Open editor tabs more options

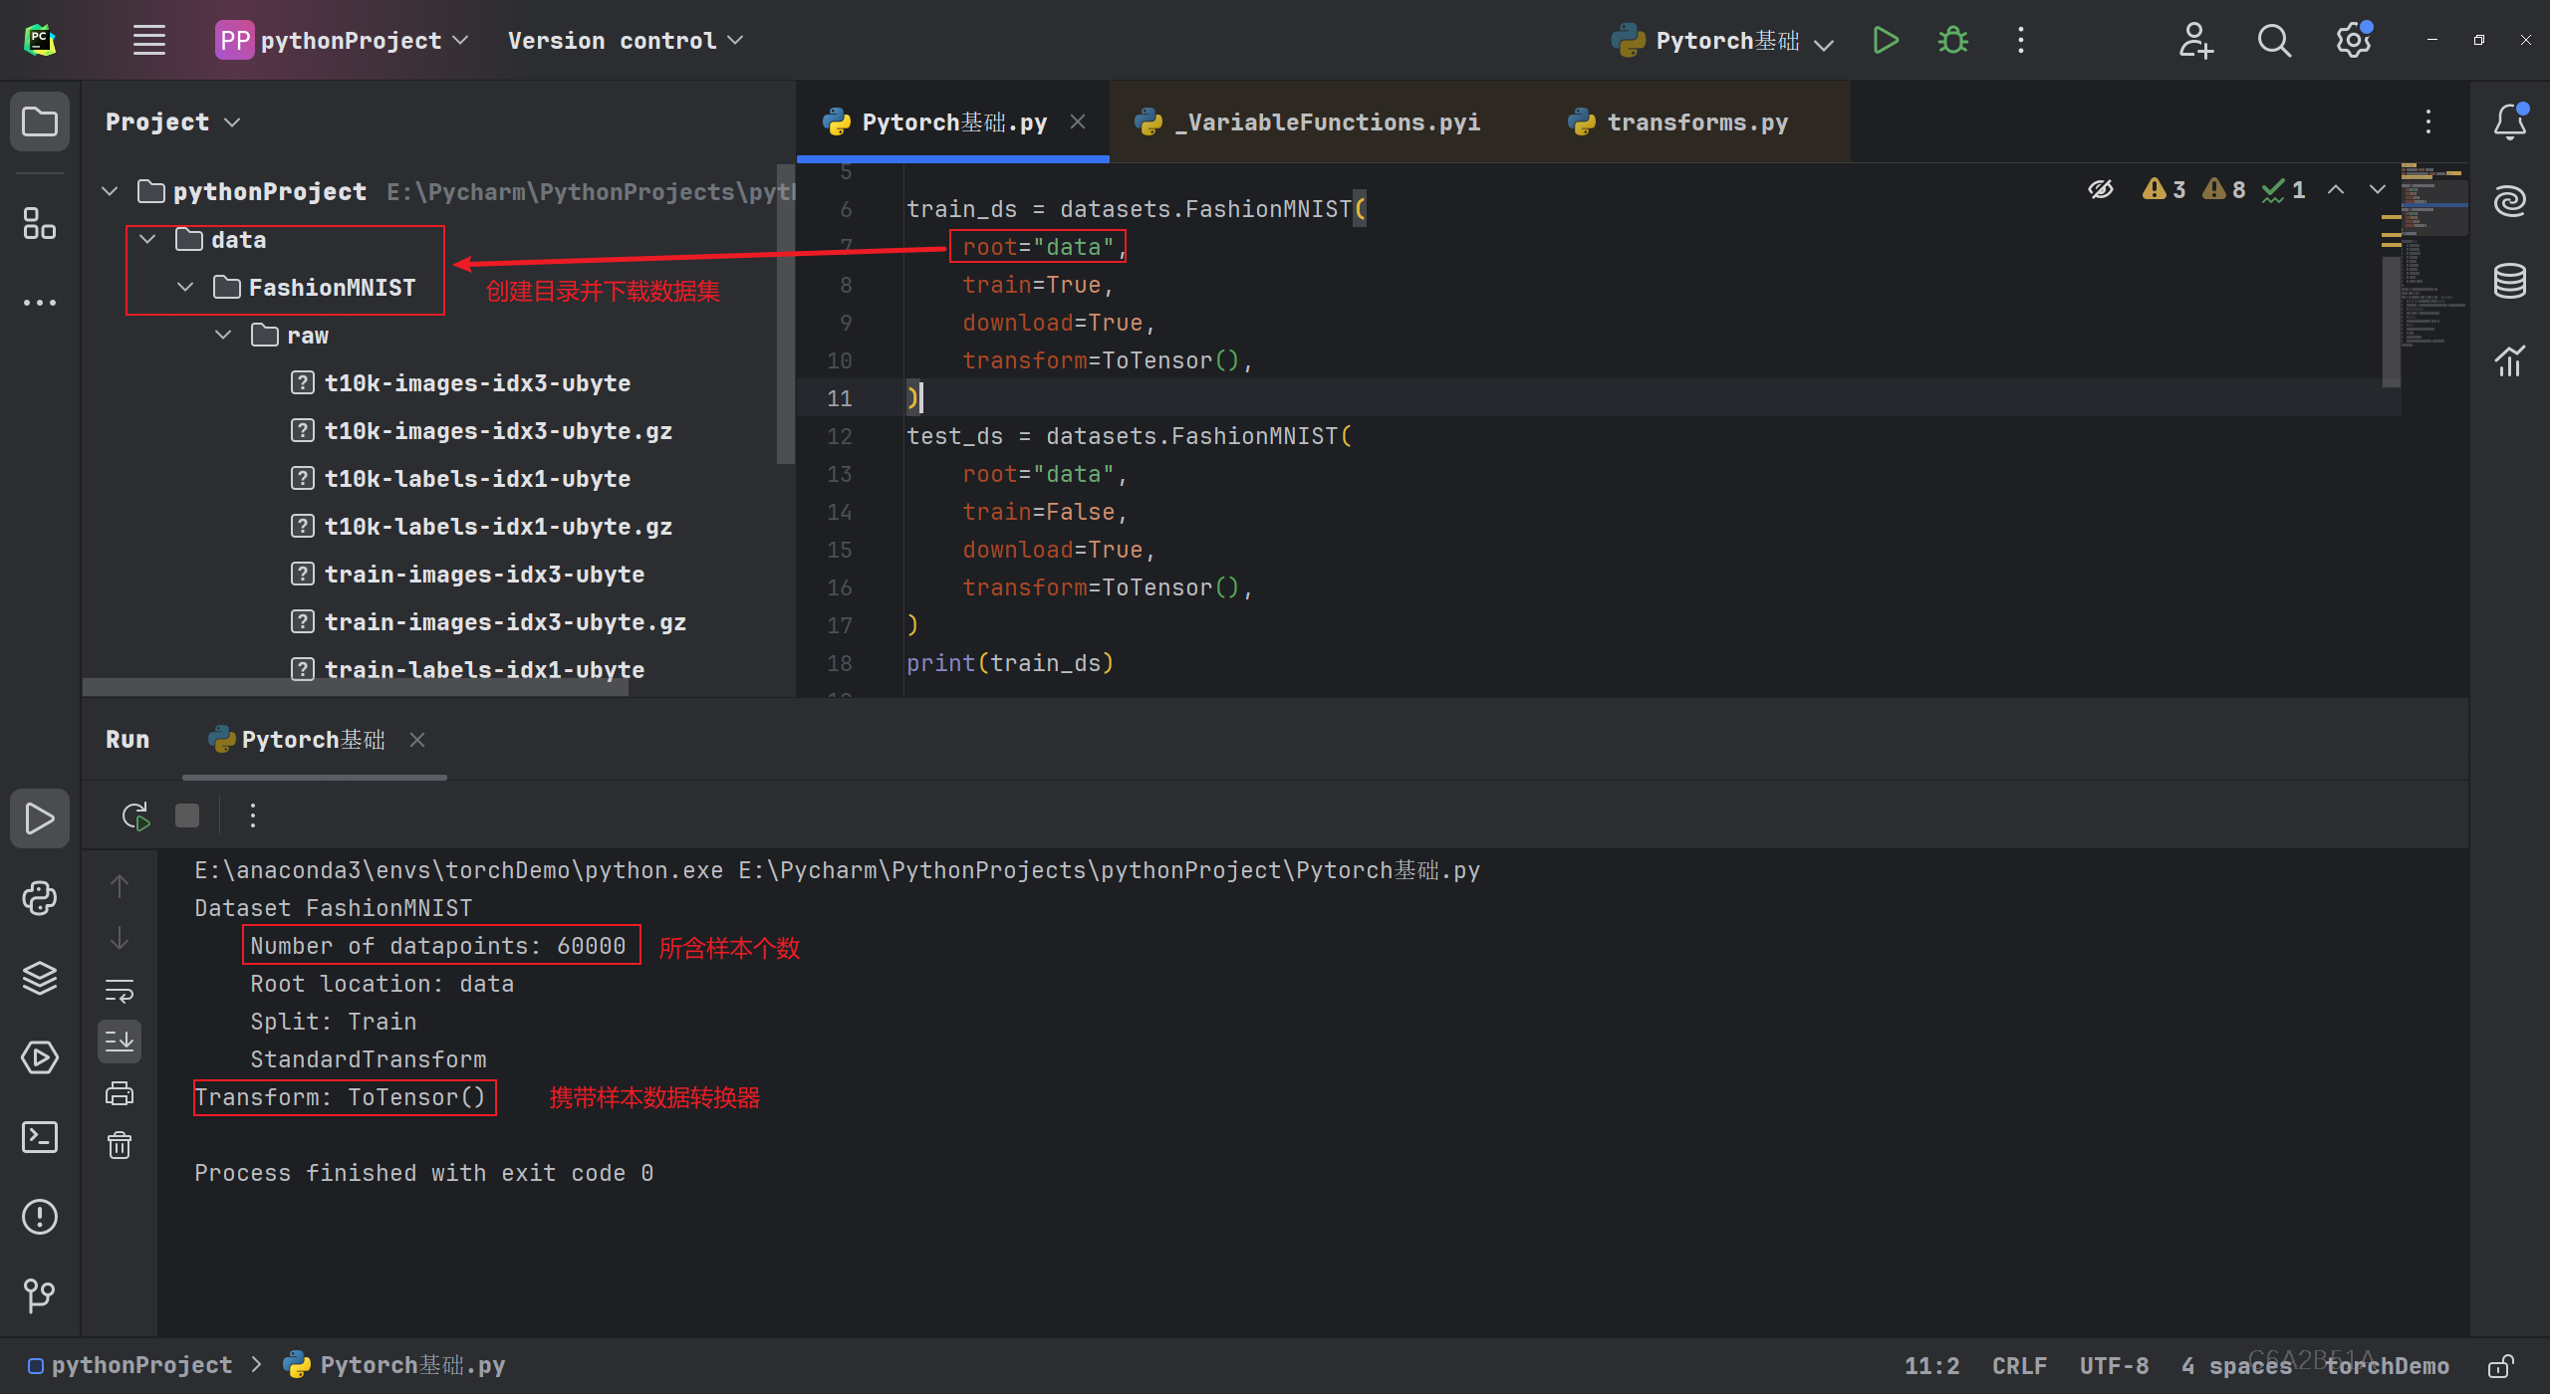click(x=2428, y=121)
